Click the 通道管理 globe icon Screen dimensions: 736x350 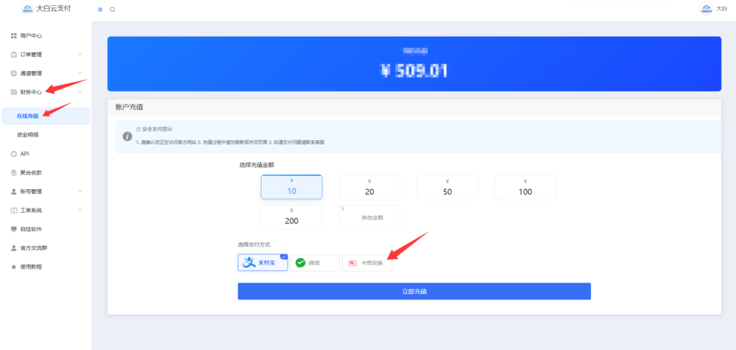coord(14,73)
